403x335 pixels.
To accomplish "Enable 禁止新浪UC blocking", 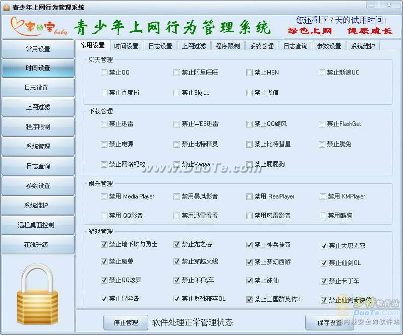I will tap(322, 73).
